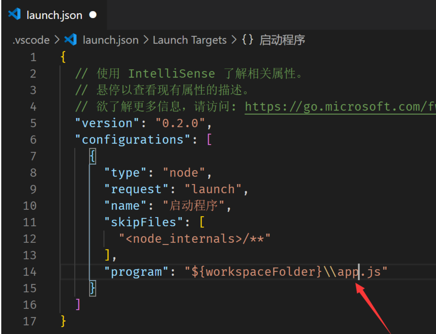Switch to the launch.json editor tab

54,14
